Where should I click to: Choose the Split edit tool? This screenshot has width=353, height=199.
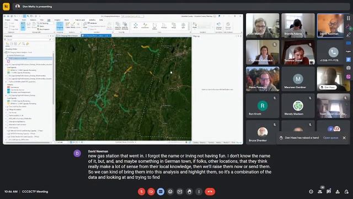coord(183,25)
